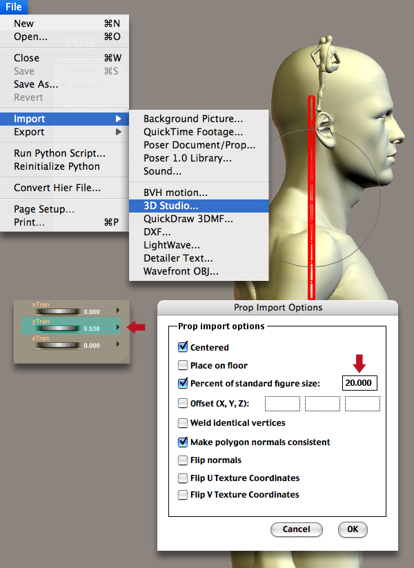414x568 pixels.
Task: Enable Offset (X, Y, Z) checkbox
Action: pos(183,403)
